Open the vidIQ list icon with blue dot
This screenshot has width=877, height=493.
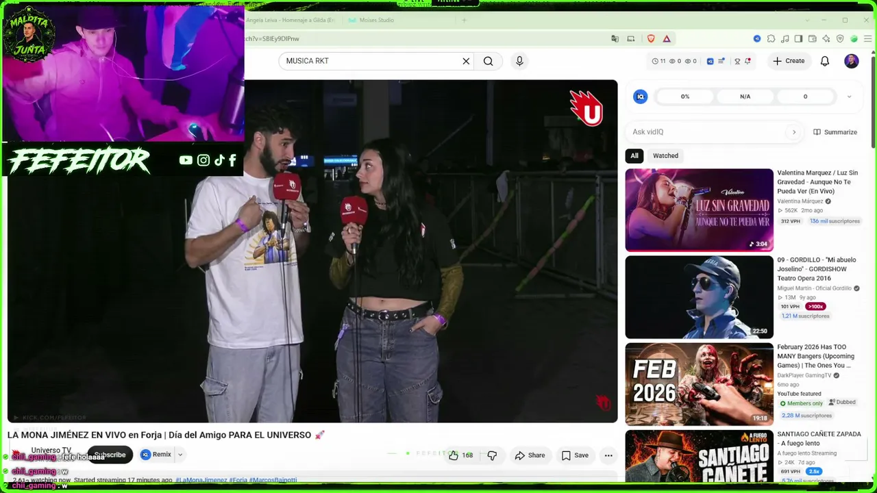click(721, 61)
